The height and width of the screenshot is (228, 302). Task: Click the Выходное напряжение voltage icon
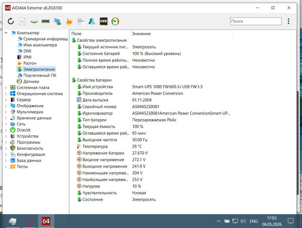pyautogui.click(x=79, y=166)
